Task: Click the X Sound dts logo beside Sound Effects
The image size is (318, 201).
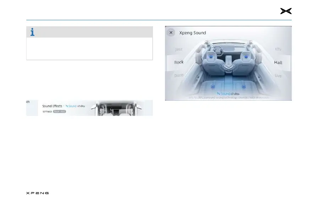Action: (x=75, y=106)
